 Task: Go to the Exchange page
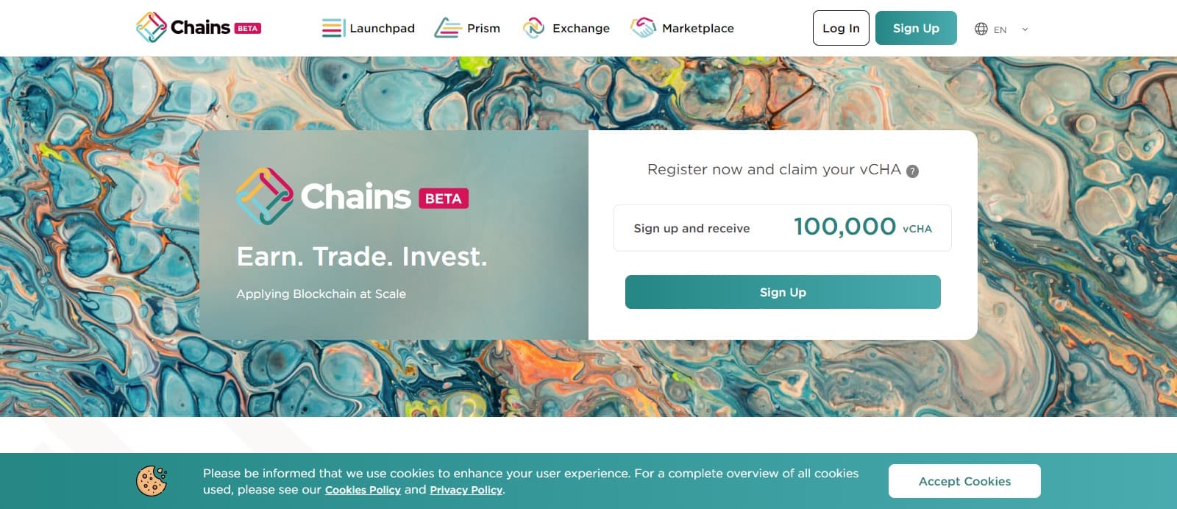click(580, 29)
